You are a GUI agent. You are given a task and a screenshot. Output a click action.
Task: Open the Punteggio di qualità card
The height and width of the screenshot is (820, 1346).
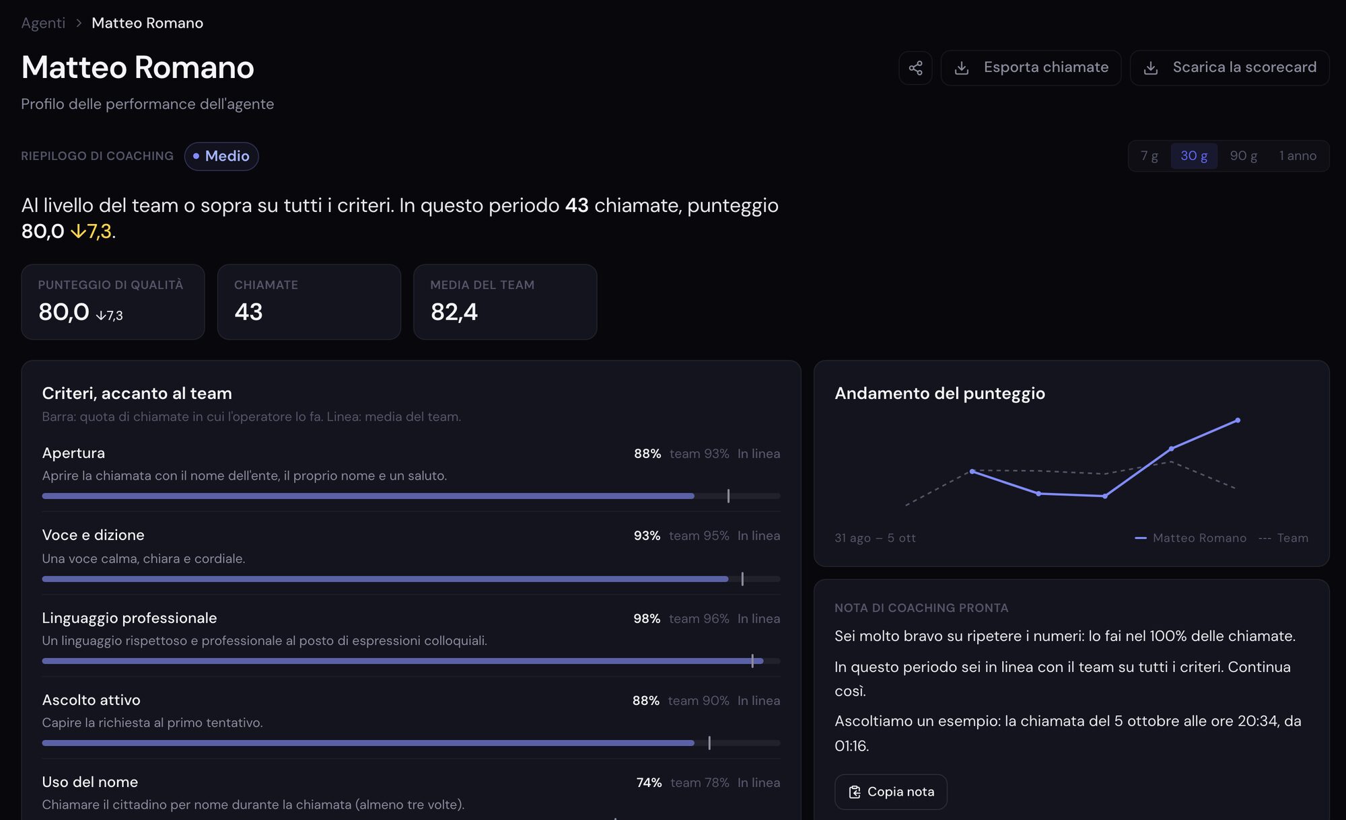(113, 302)
